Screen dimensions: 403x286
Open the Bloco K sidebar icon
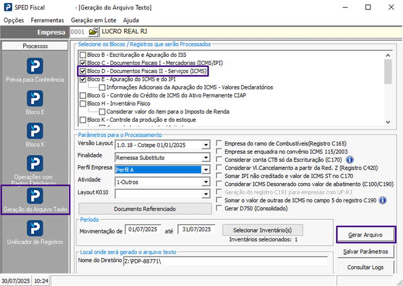point(35,131)
